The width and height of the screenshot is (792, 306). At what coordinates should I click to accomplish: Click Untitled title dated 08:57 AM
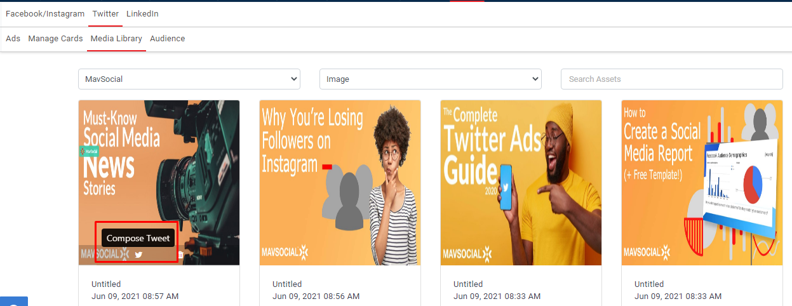click(x=106, y=284)
